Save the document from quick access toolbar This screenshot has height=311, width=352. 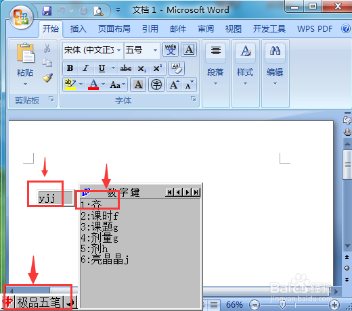[x=47, y=11]
